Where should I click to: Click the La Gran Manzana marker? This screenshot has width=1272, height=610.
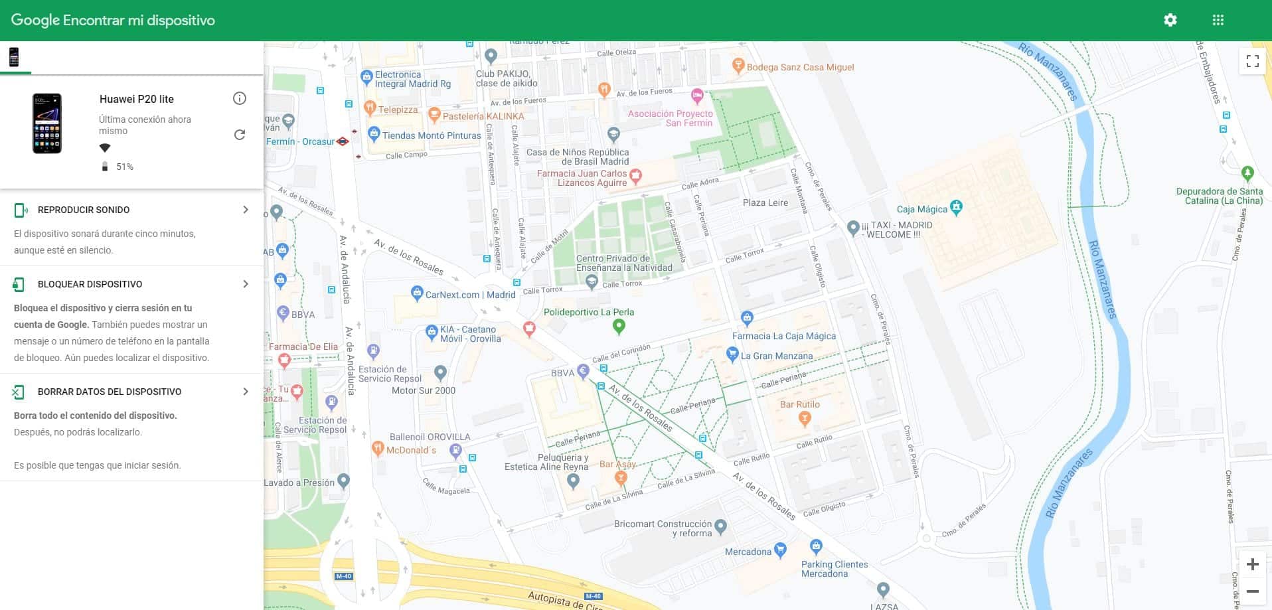[732, 354]
